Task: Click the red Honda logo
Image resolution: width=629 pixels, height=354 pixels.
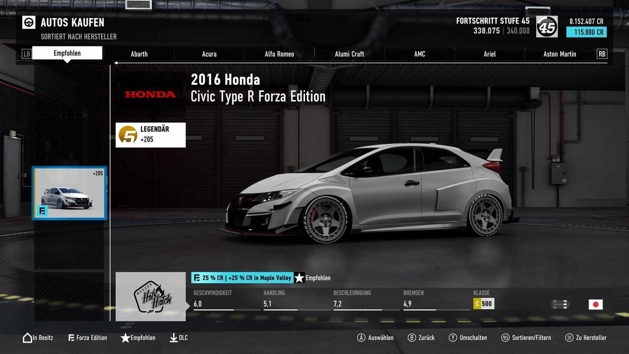Action: point(151,94)
